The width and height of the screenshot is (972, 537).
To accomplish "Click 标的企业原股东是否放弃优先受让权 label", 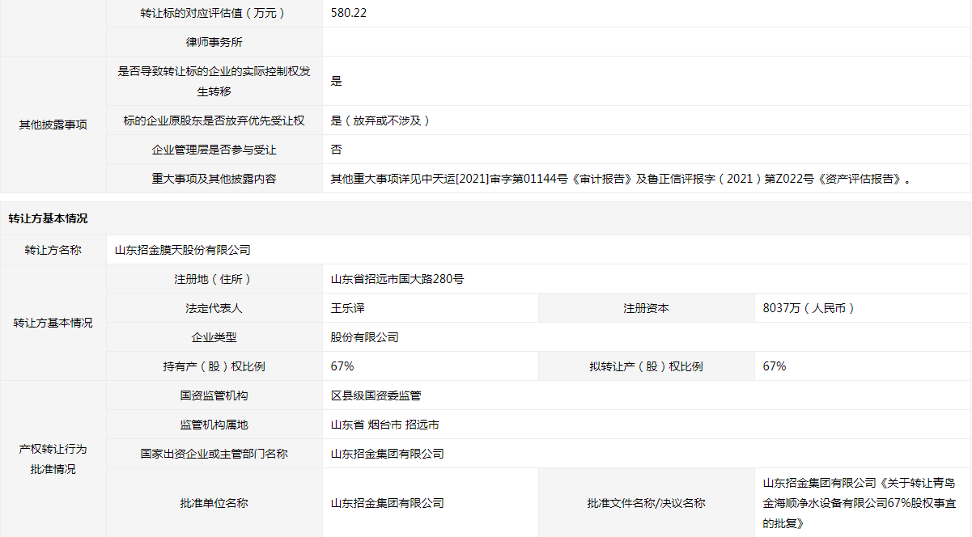I will click(214, 121).
